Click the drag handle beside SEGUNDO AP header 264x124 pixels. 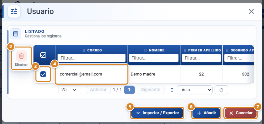tap(227, 50)
